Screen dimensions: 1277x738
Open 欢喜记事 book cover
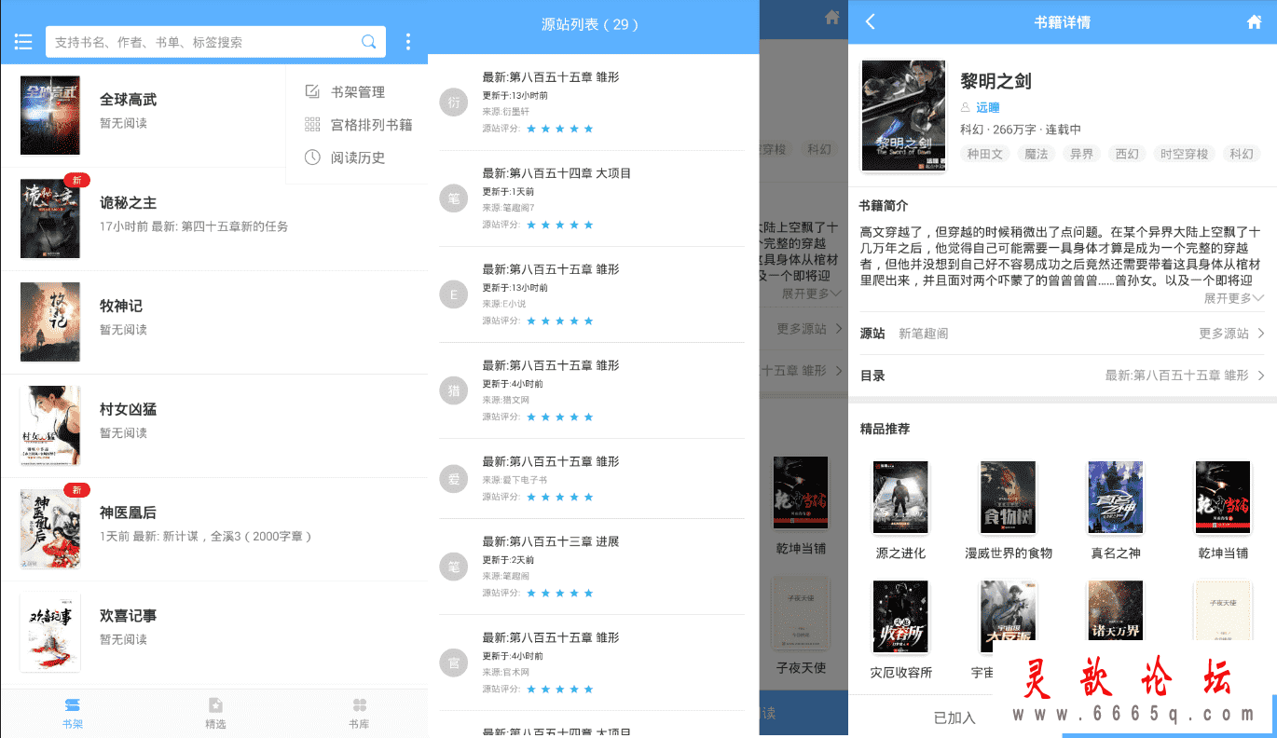coord(50,633)
